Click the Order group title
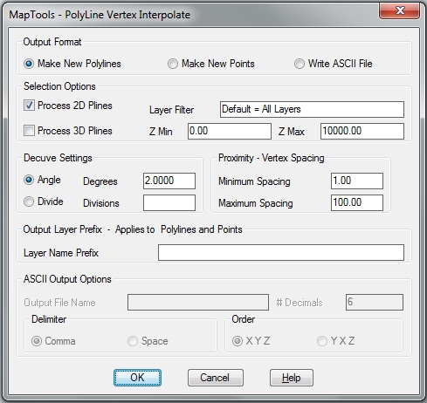 pyautogui.click(x=244, y=319)
